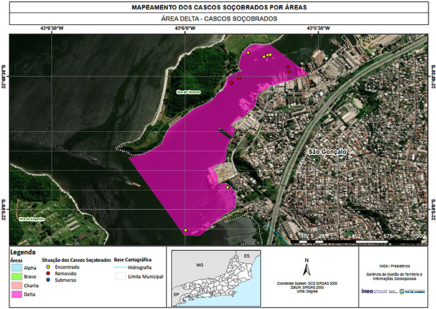436x309 pixels.
Task: Click the Limite Municipal dotted box symbol
Action: pos(120,276)
